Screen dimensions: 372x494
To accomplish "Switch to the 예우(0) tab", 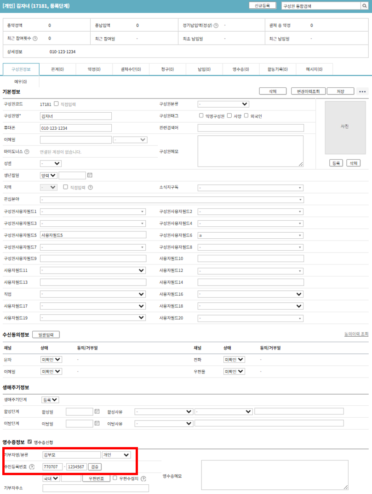I will [x=21, y=81].
